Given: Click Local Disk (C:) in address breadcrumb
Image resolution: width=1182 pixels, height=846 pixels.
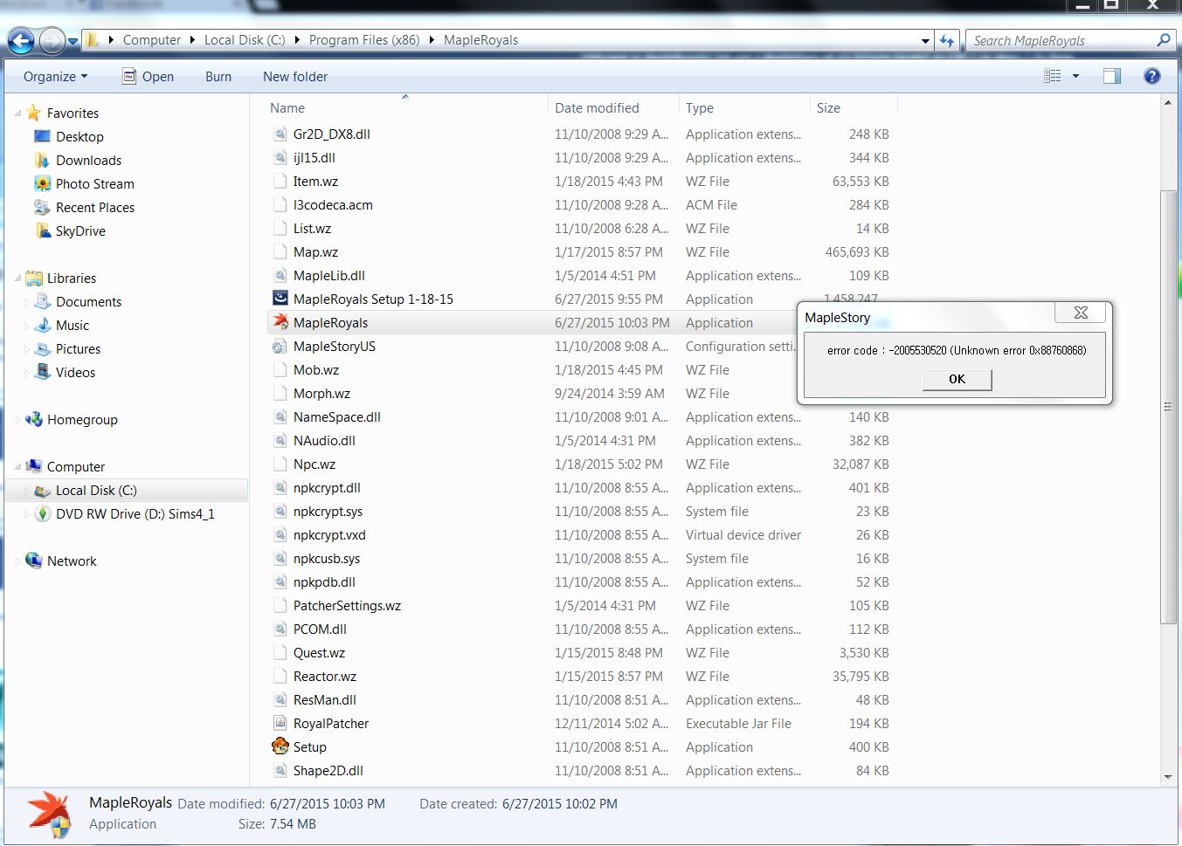Looking at the screenshot, I should 245,40.
